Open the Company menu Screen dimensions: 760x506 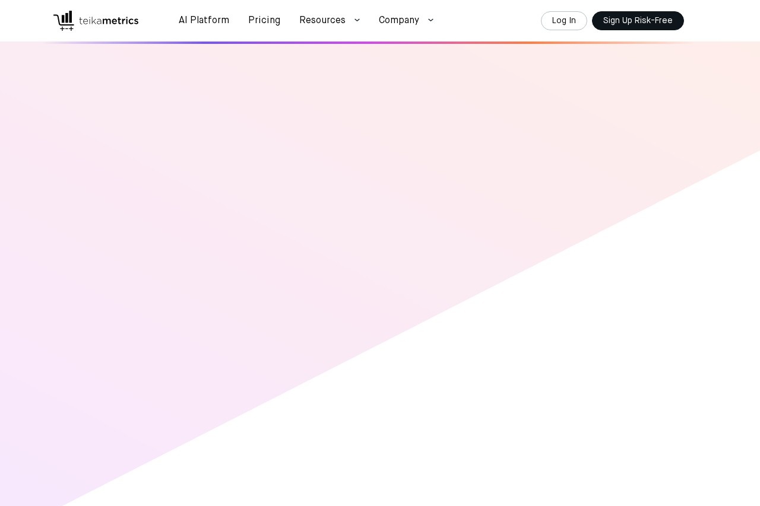click(399, 21)
